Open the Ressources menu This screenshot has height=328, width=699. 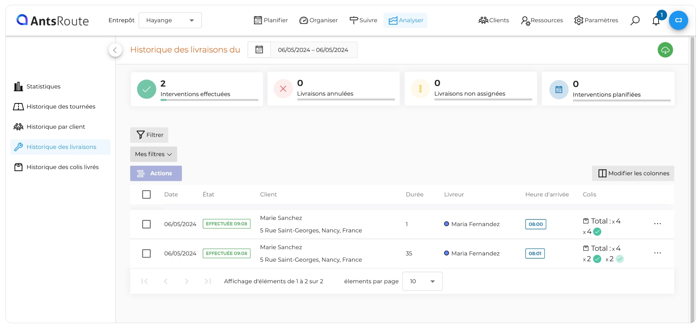pyautogui.click(x=542, y=20)
